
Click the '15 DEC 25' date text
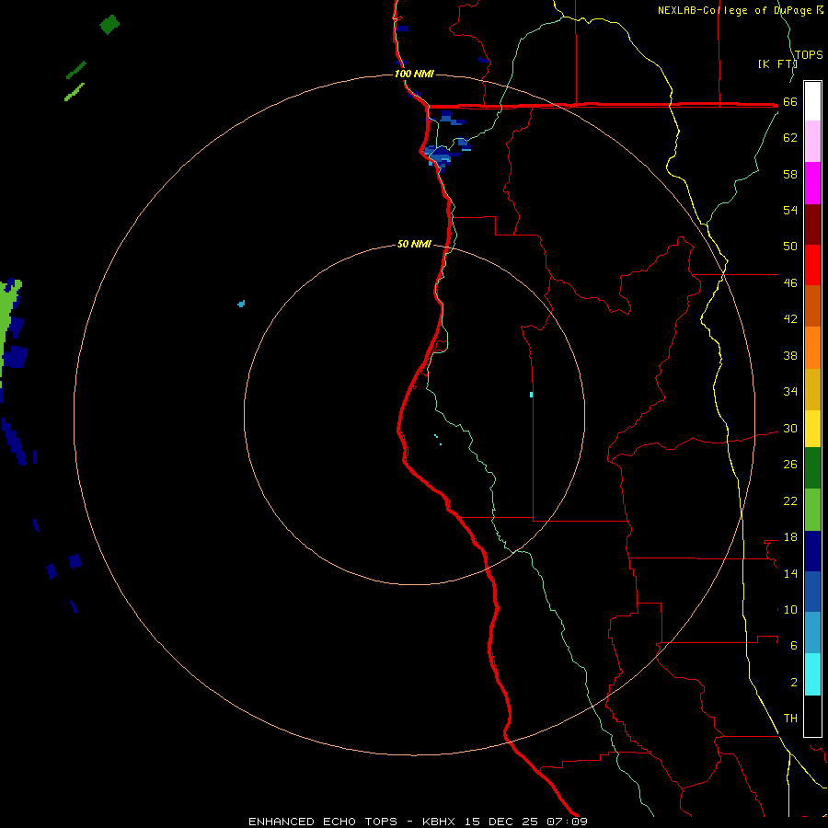click(501, 822)
